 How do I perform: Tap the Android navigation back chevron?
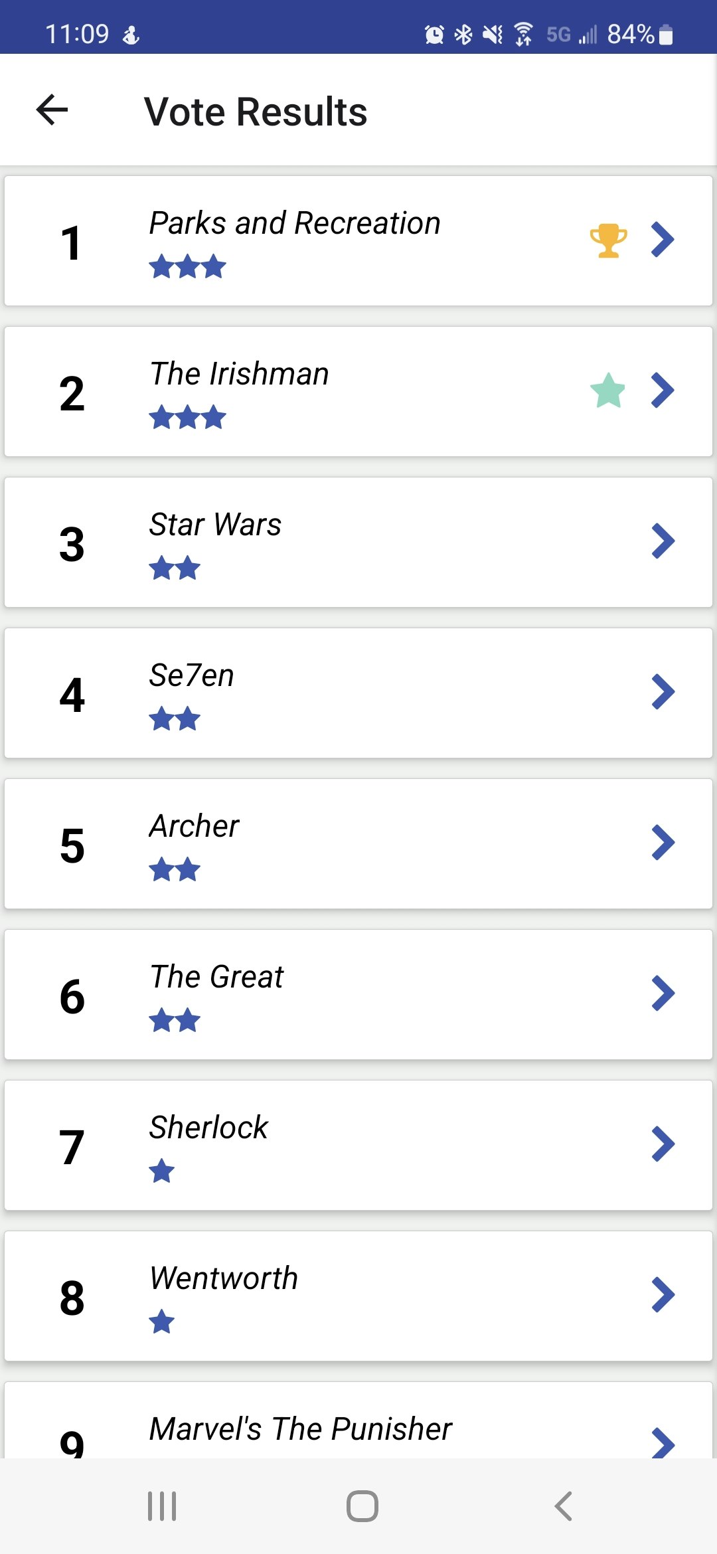tap(563, 1506)
